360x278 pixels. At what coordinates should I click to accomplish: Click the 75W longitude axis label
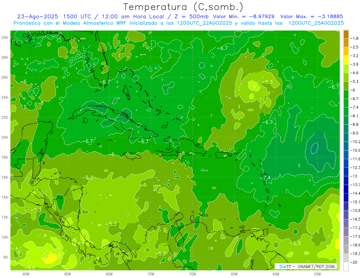[151, 274]
